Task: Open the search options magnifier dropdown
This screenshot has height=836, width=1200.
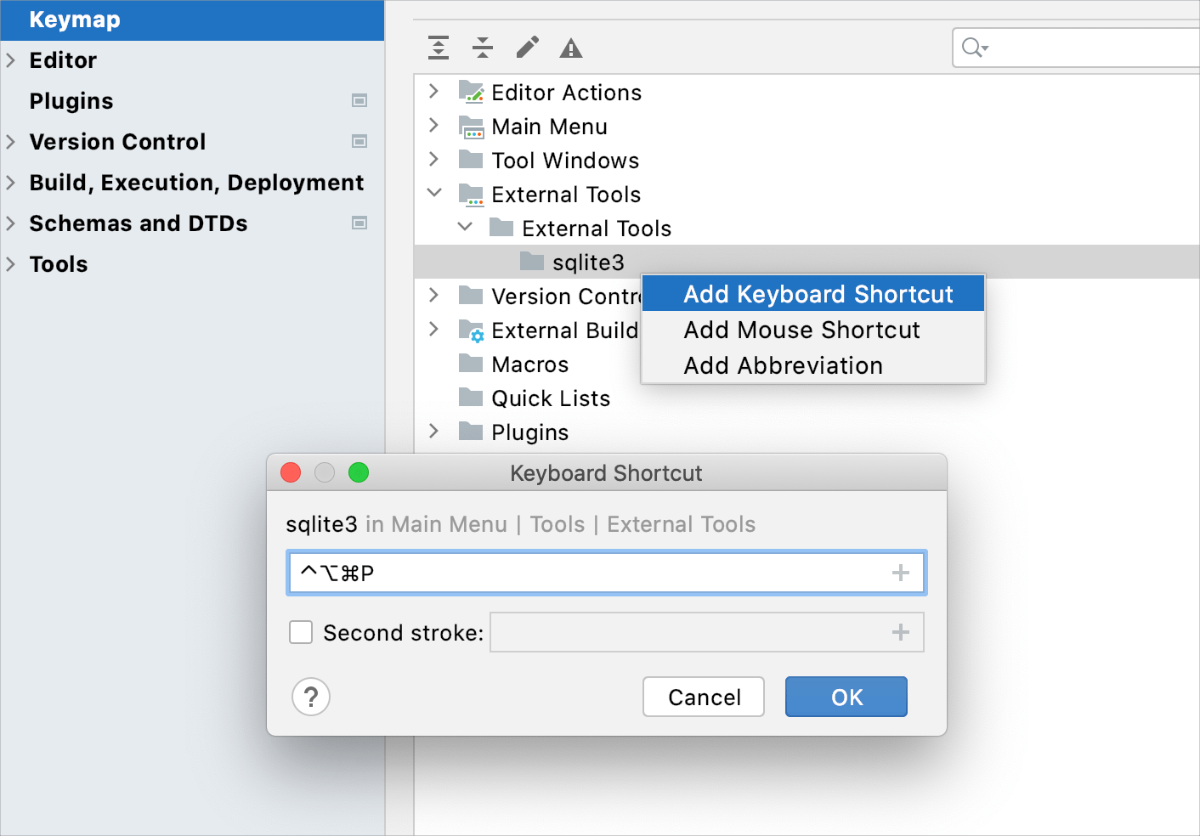Action: [x=974, y=48]
